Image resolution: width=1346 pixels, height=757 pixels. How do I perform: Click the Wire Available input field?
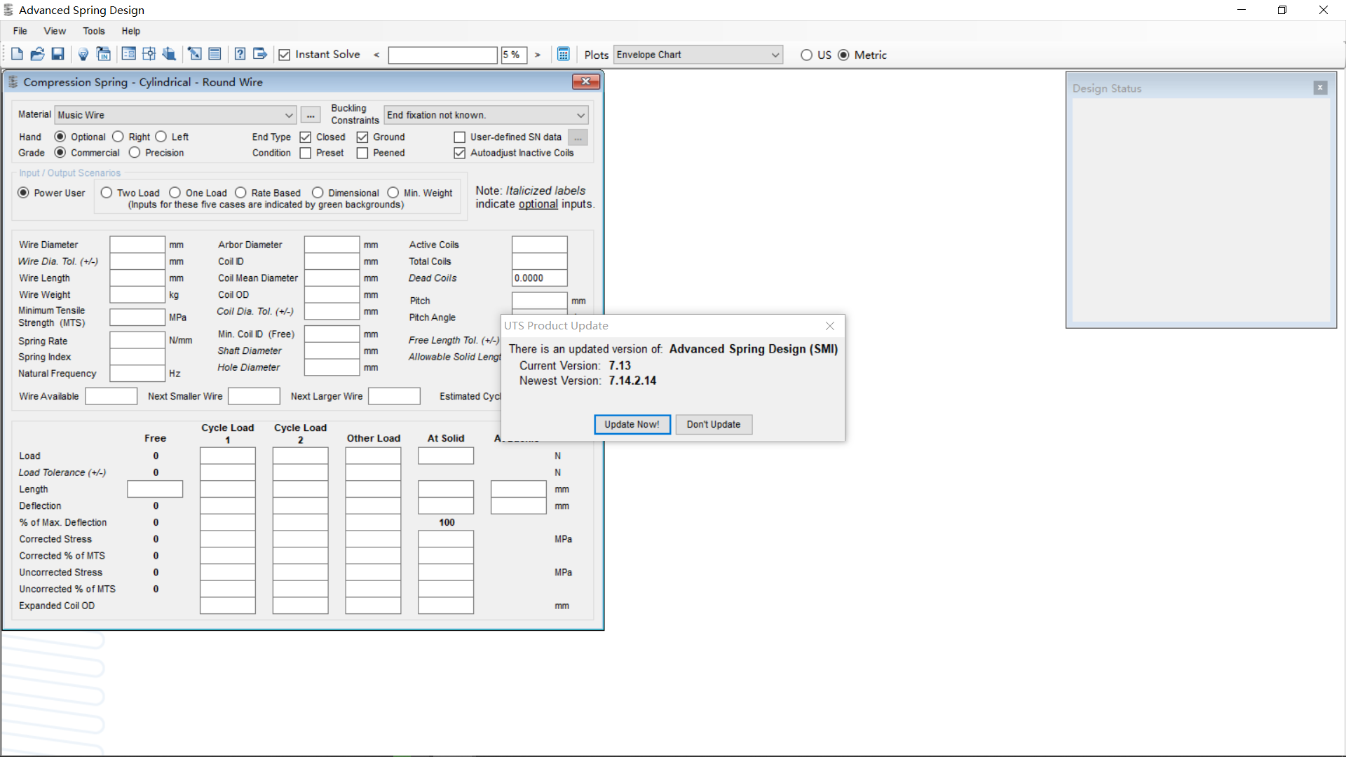click(111, 397)
